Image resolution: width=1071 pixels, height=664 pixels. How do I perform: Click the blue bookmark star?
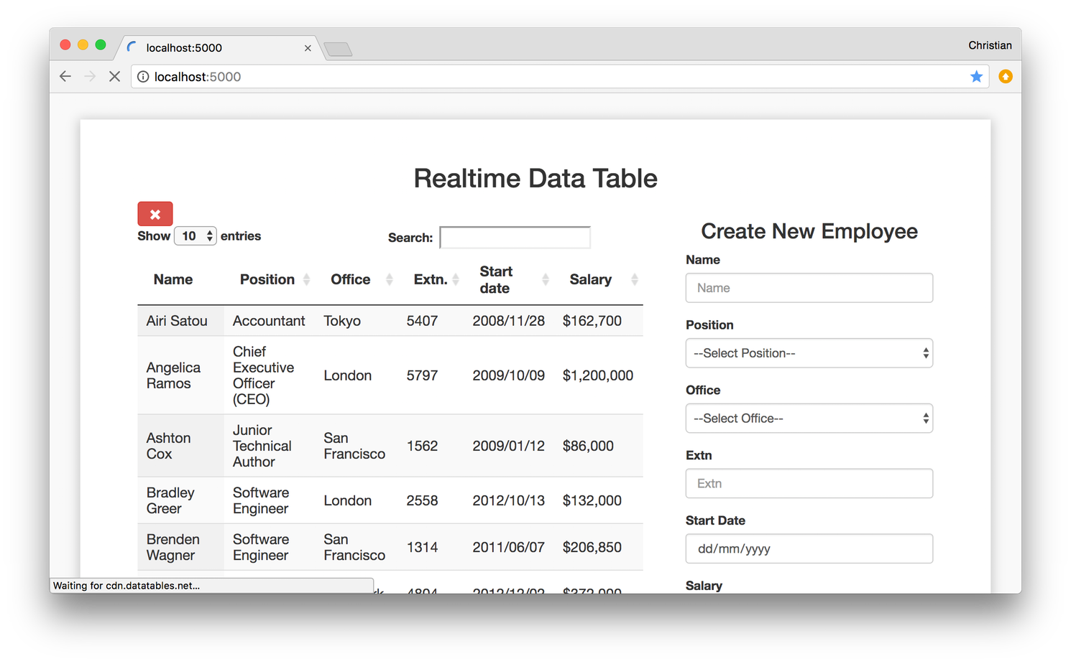point(976,76)
